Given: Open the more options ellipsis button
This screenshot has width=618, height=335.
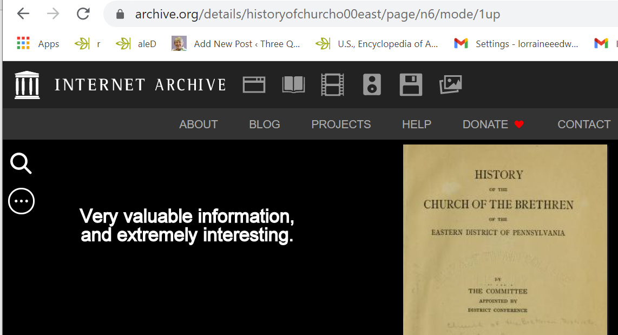Looking at the screenshot, I should (22, 201).
